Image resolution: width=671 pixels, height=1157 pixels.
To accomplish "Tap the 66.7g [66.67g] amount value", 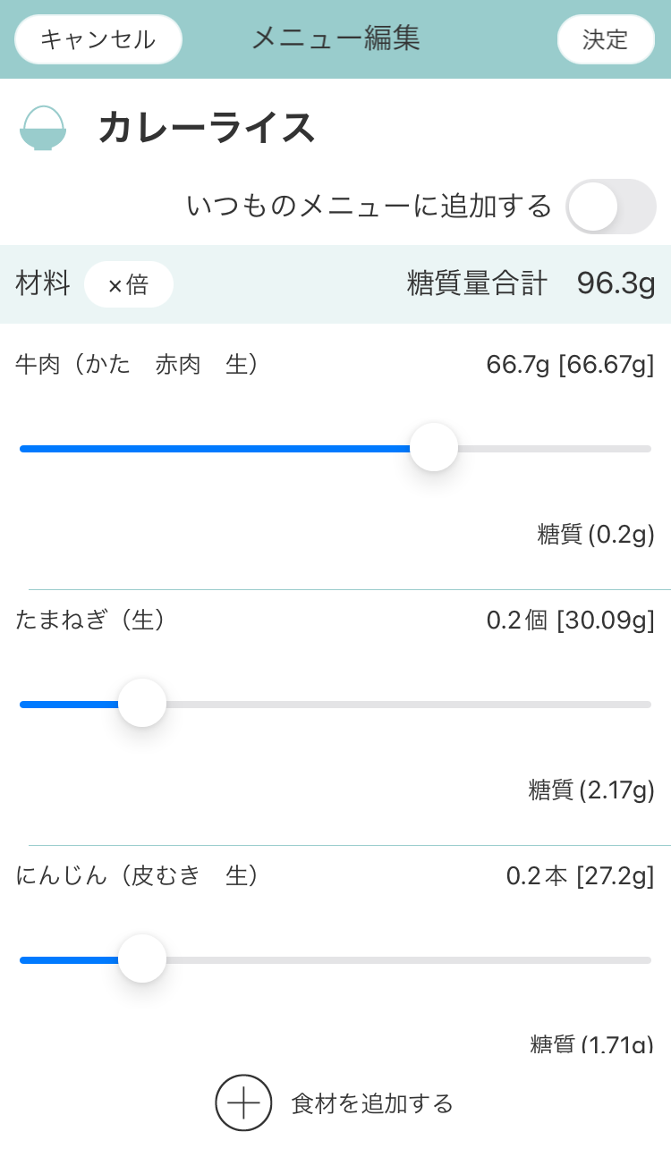I will click(570, 365).
